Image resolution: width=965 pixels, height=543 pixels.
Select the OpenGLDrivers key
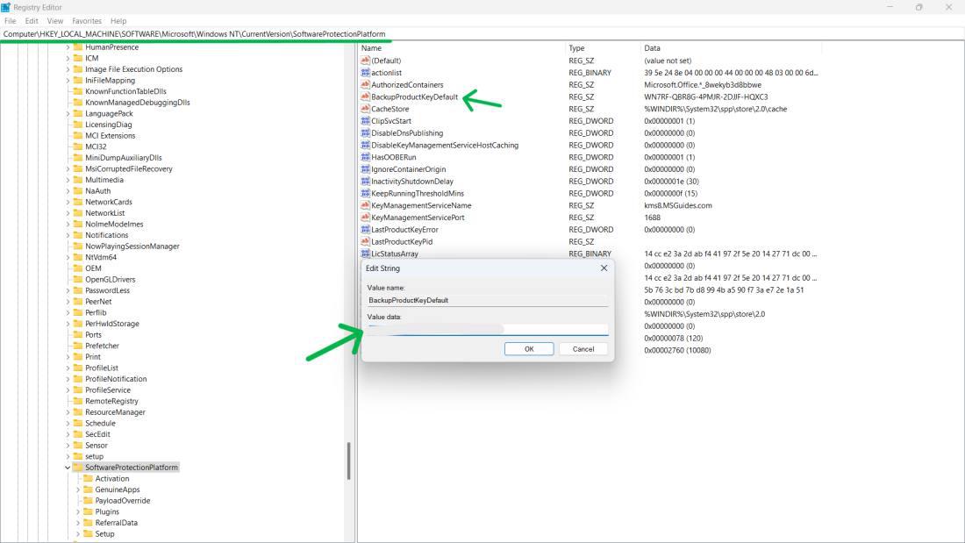111,279
